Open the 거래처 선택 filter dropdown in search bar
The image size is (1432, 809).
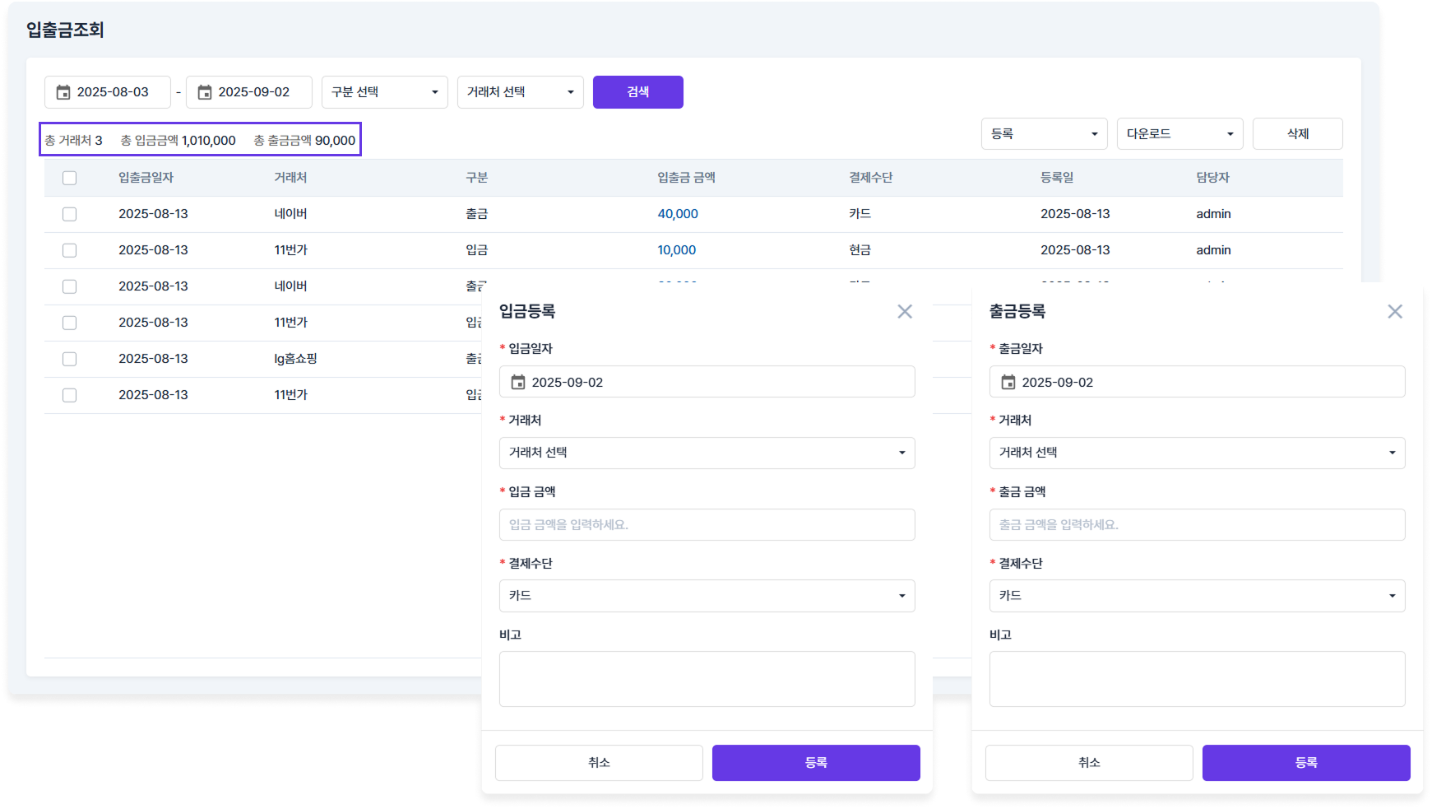coord(520,92)
